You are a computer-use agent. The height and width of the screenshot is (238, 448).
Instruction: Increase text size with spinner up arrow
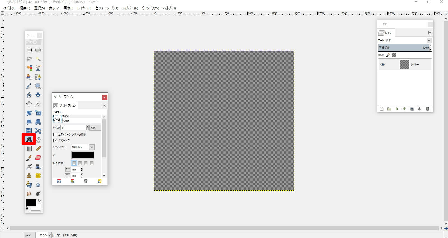[x=87, y=127]
